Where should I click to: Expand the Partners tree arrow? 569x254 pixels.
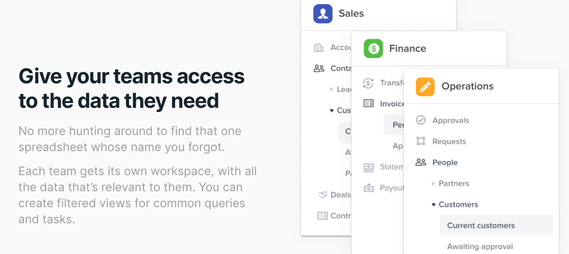pyautogui.click(x=433, y=184)
